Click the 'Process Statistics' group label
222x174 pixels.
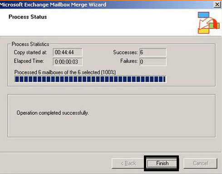pos(30,44)
